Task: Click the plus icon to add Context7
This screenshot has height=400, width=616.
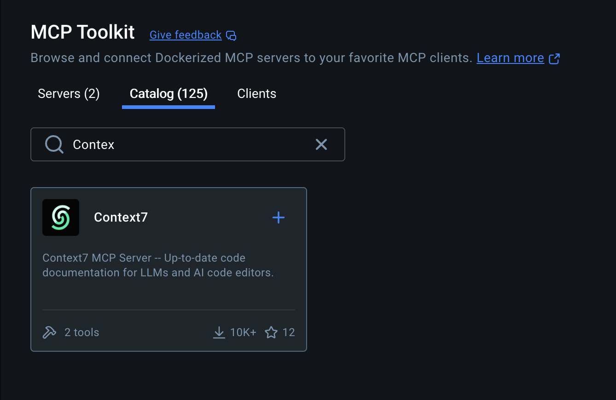Action: click(x=279, y=217)
